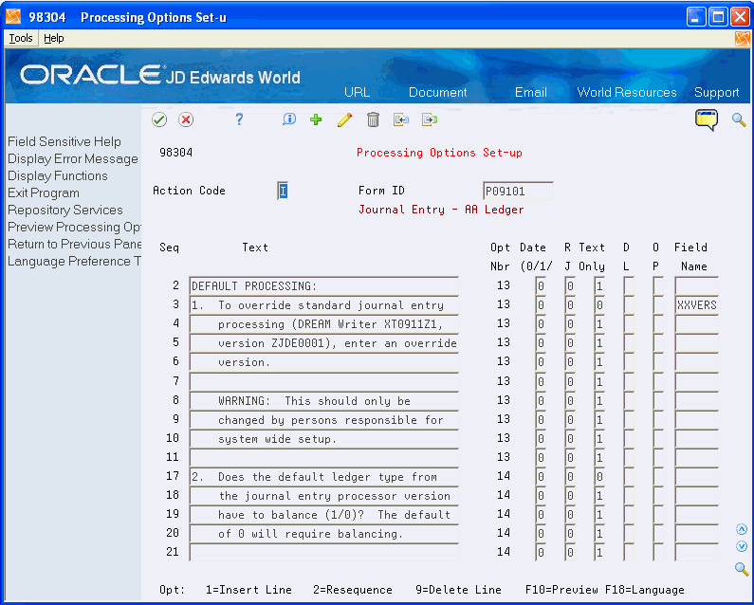Click the Document banner link
The width and height of the screenshot is (754, 605).
[x=437, y=92]
